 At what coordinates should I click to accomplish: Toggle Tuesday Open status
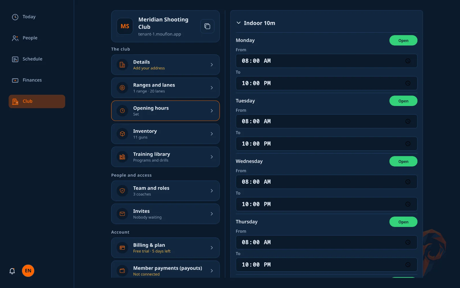click(403, 101)
